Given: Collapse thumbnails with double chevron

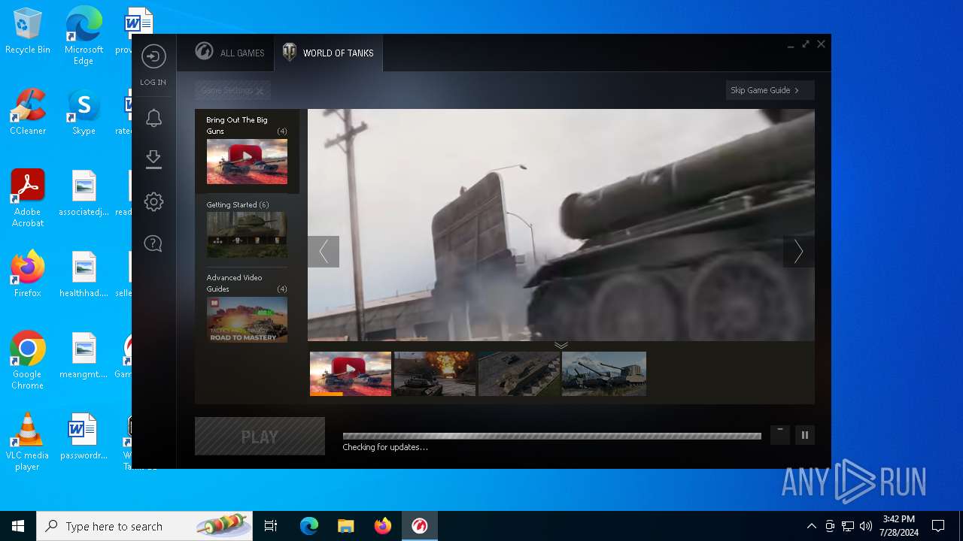Looking at the screenshot, I should click(561, 346).
